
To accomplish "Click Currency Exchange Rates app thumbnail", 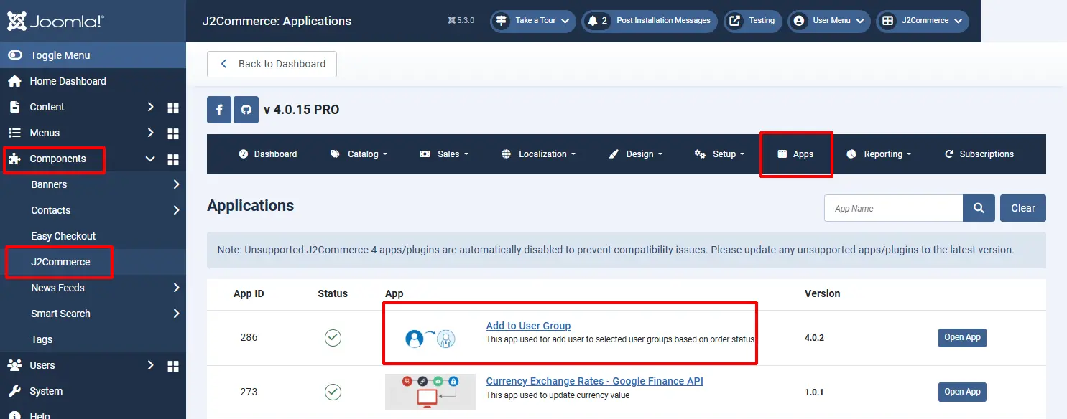I will pyautogui.click(x=430, y=392).
